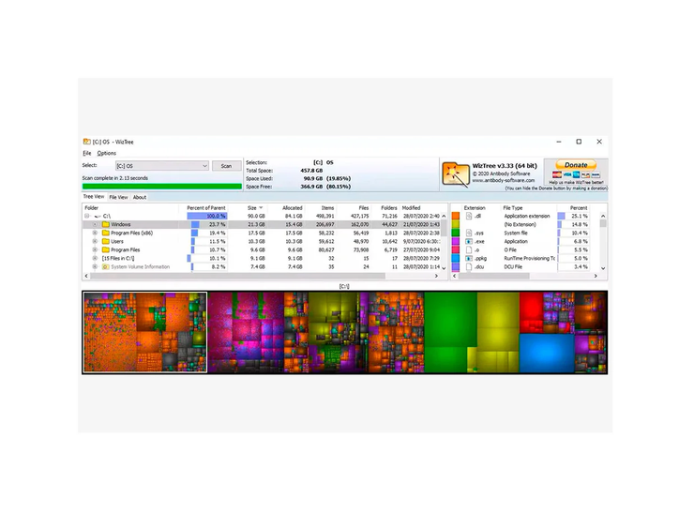Click the Size column sort arrow
Image resolution: width=694 pixels, height=513 pixels.
[x=261, y=207]
